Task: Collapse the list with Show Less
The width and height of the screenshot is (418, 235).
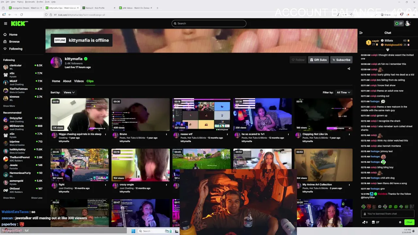Action: click(37, 198)
